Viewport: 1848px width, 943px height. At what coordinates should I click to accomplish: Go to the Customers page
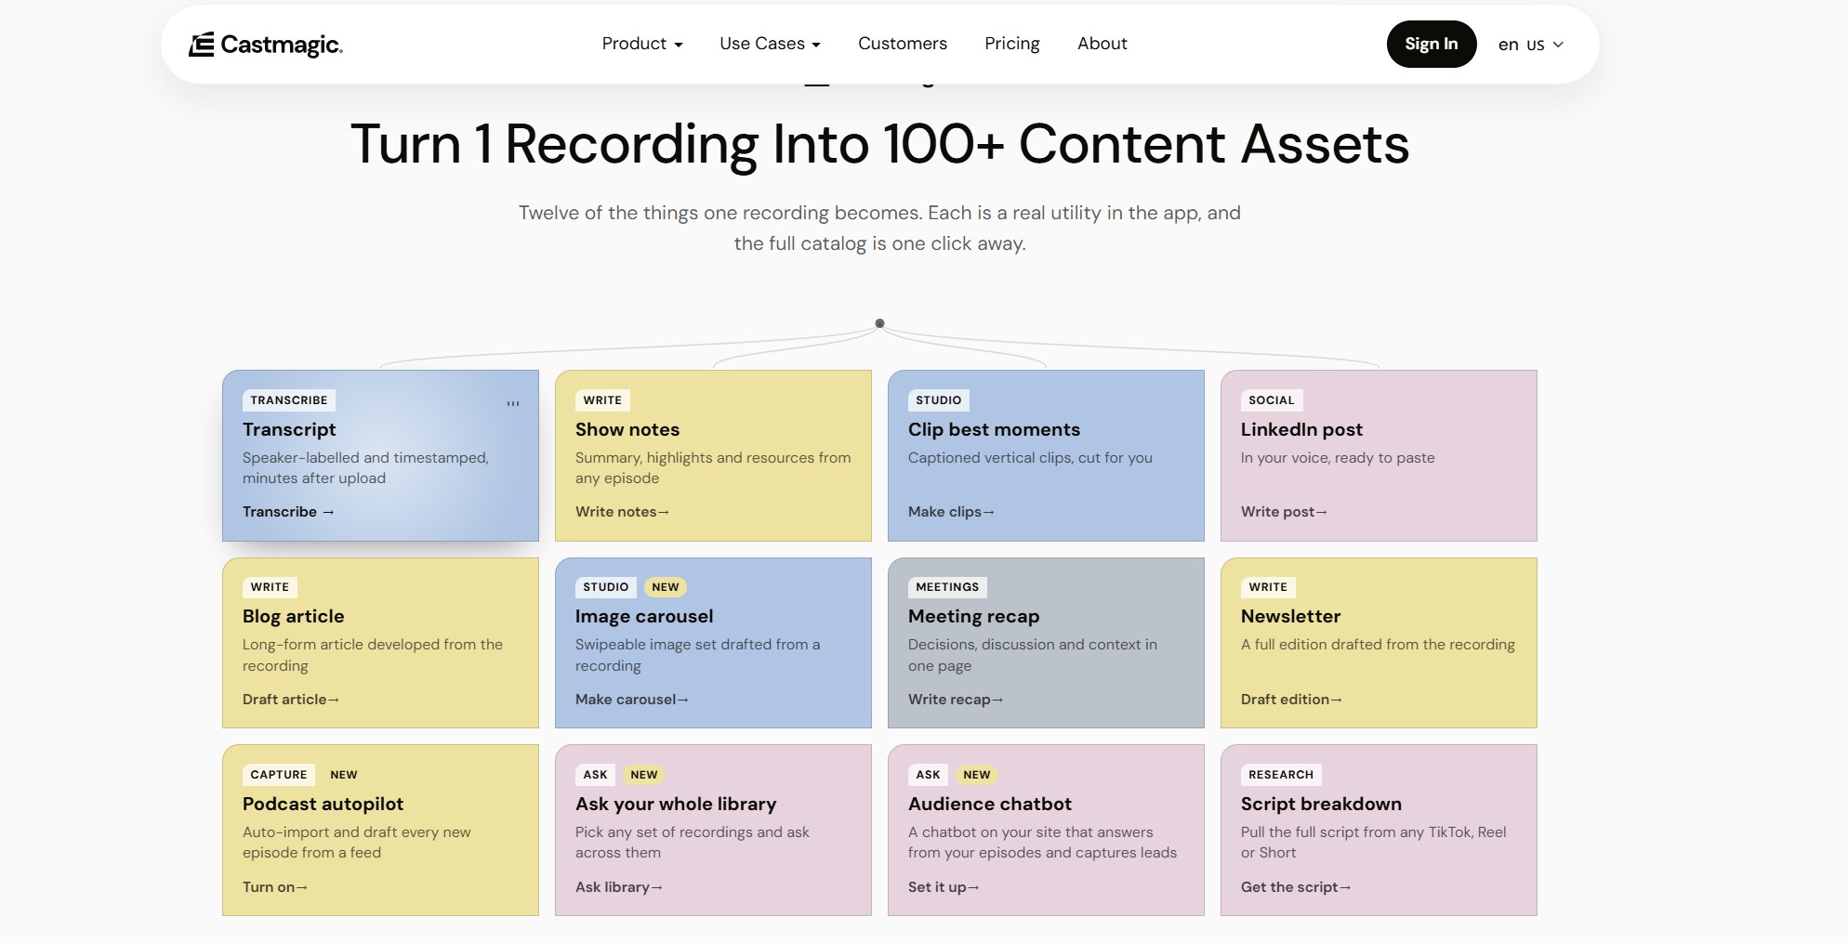[x=903, y=44]
